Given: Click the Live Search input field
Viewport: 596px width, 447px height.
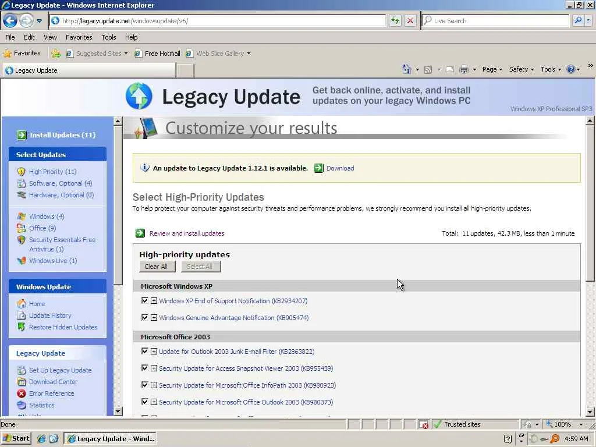Looking at the screenshot, I should coord(496,20).
